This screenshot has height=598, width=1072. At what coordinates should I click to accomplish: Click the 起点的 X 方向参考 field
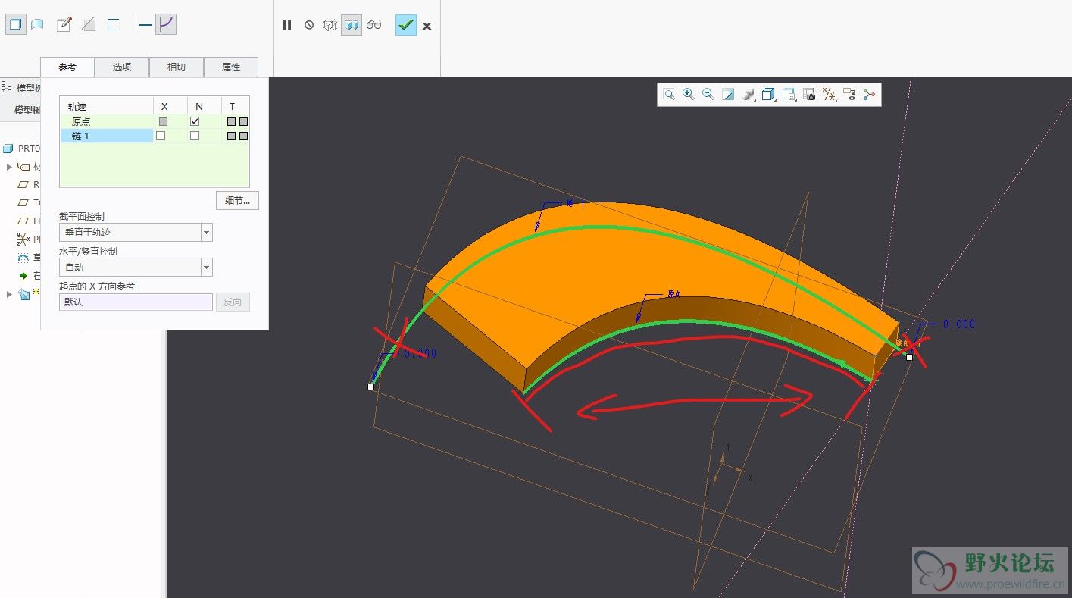(x=136, y=302)
